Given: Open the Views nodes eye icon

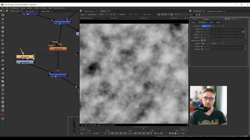Looking at the screenshot, I should pyautogui.click(x=3, y=65).
